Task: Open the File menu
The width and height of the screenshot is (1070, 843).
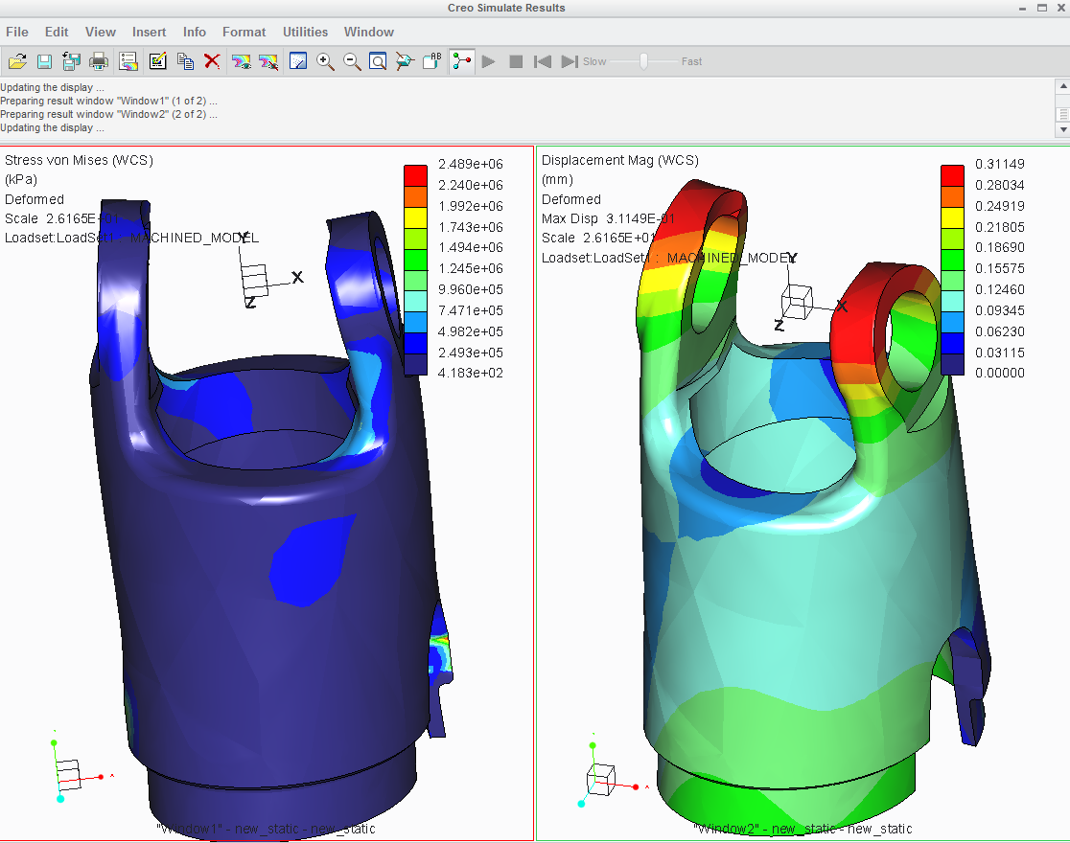Action: point(17,32)
